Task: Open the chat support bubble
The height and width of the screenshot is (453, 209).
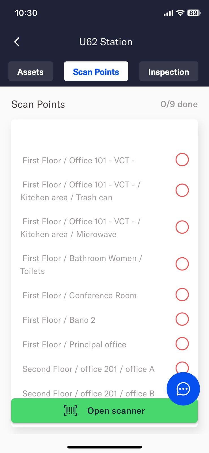Action: pos(183,389)
